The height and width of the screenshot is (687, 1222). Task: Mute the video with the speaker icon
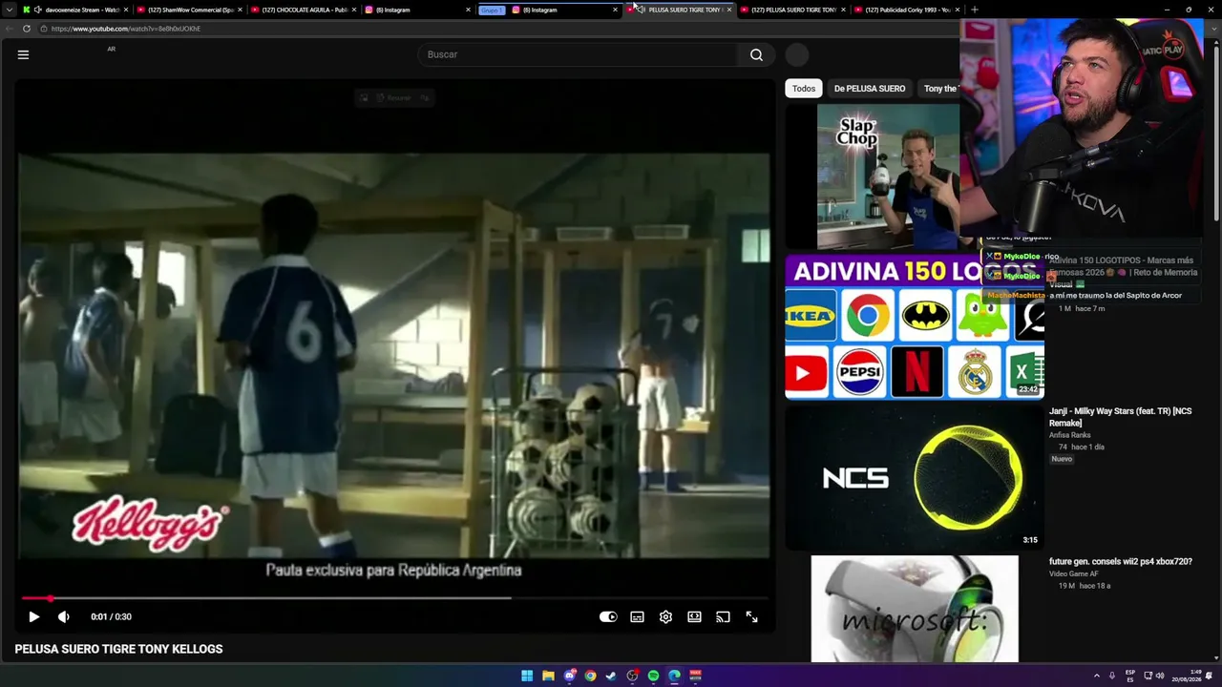point(64,616)
